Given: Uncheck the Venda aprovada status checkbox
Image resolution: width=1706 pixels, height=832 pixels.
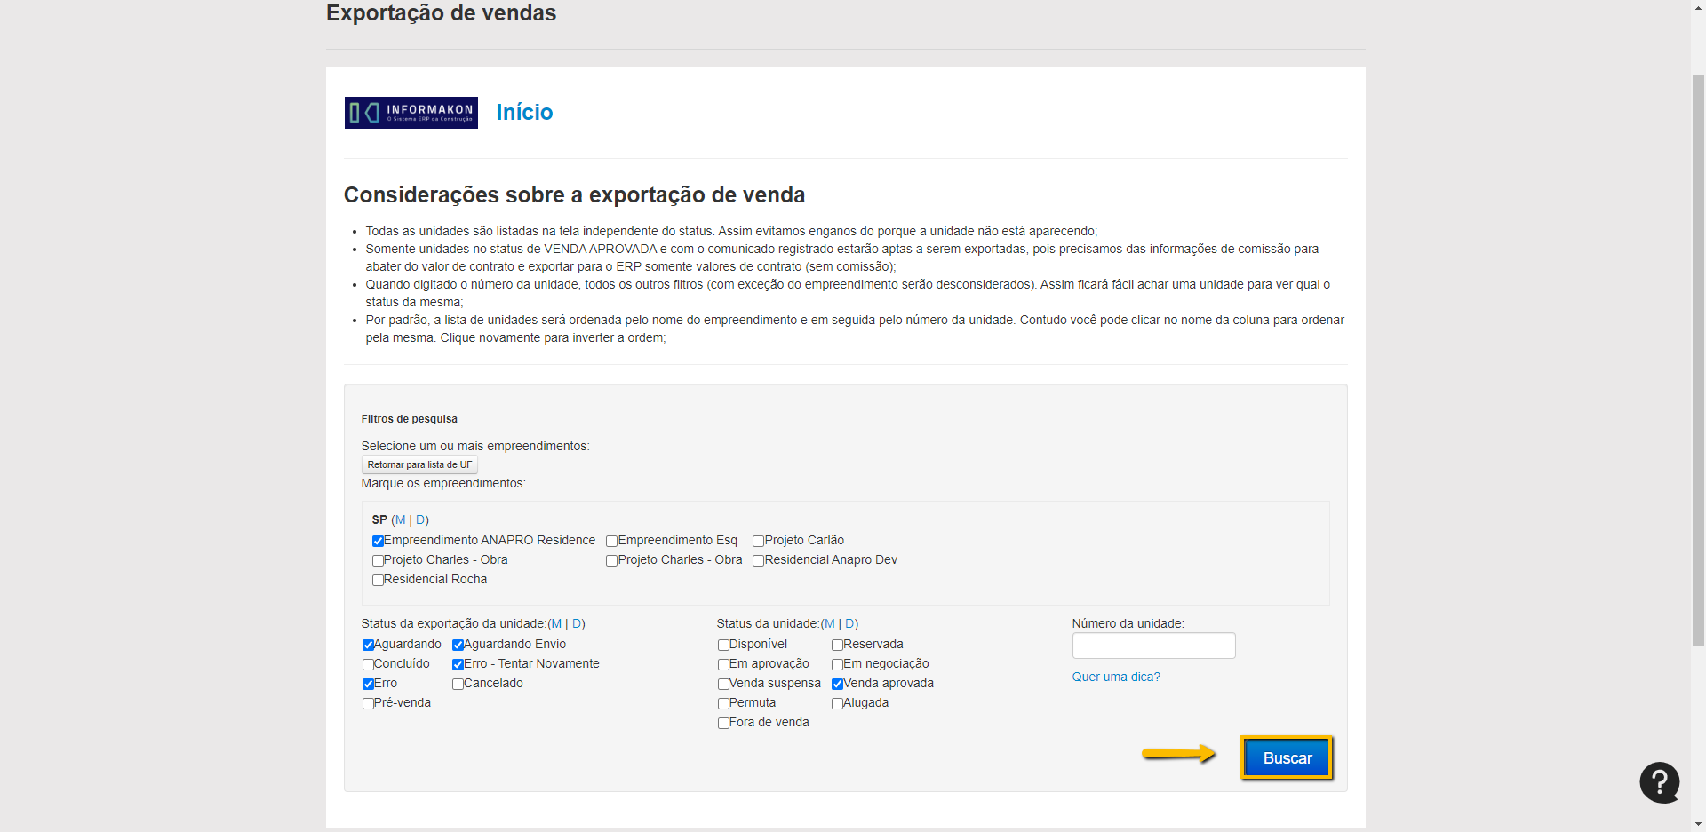Looking at the screenshot, I should click(x=837, y=684).
